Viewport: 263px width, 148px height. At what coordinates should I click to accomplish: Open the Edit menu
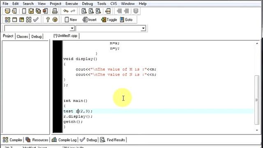click(x=16, y=4)
